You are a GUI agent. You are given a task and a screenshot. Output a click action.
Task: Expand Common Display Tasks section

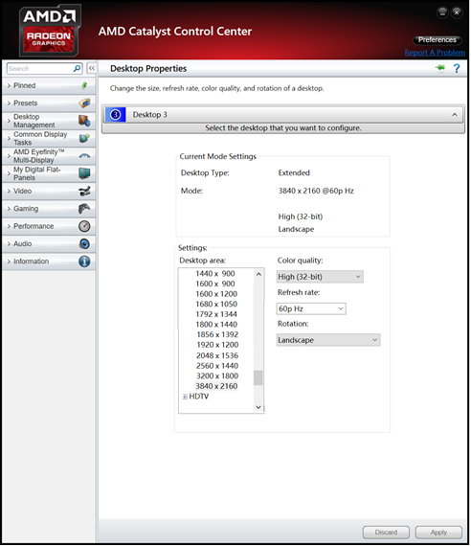point(49,138)
